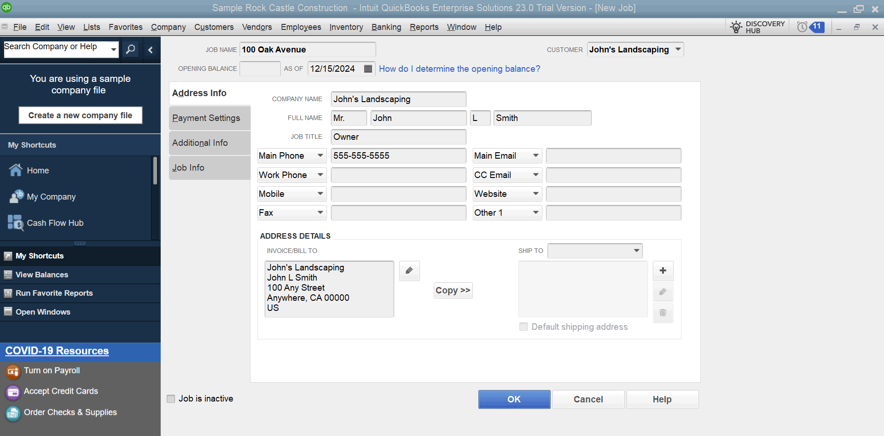Click Create a new company file
This screenshot has width=884, height=436.
[x=80, y=115]
